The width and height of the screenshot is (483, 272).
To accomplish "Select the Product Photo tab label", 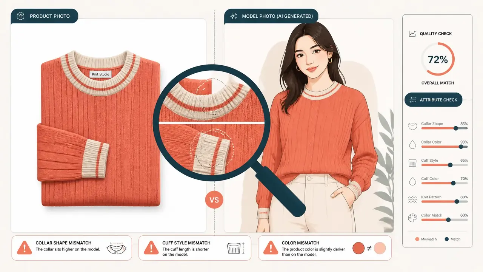I will click(50, 16).
